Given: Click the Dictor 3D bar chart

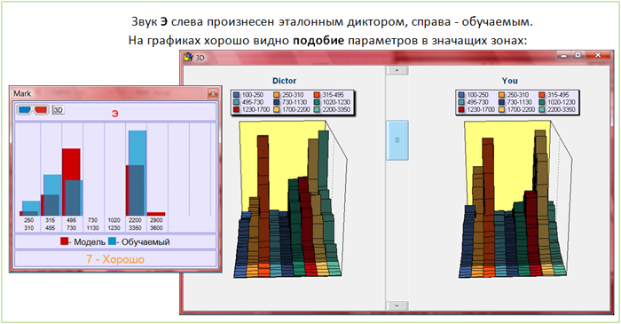Looking at the screenshot, I should tap(290, 199).
